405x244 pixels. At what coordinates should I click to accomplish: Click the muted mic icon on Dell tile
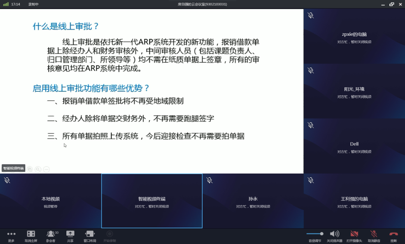(x=311, y=125)
